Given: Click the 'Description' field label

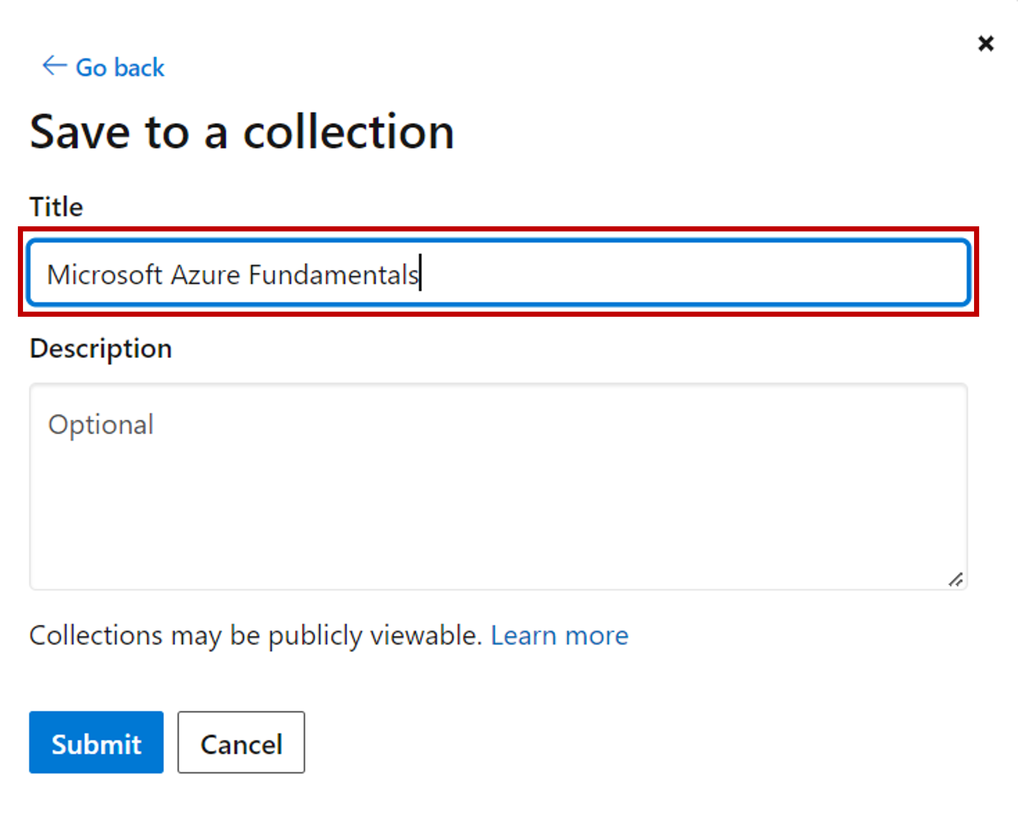Looking at the screenshot, I should [x=101, y=349].
